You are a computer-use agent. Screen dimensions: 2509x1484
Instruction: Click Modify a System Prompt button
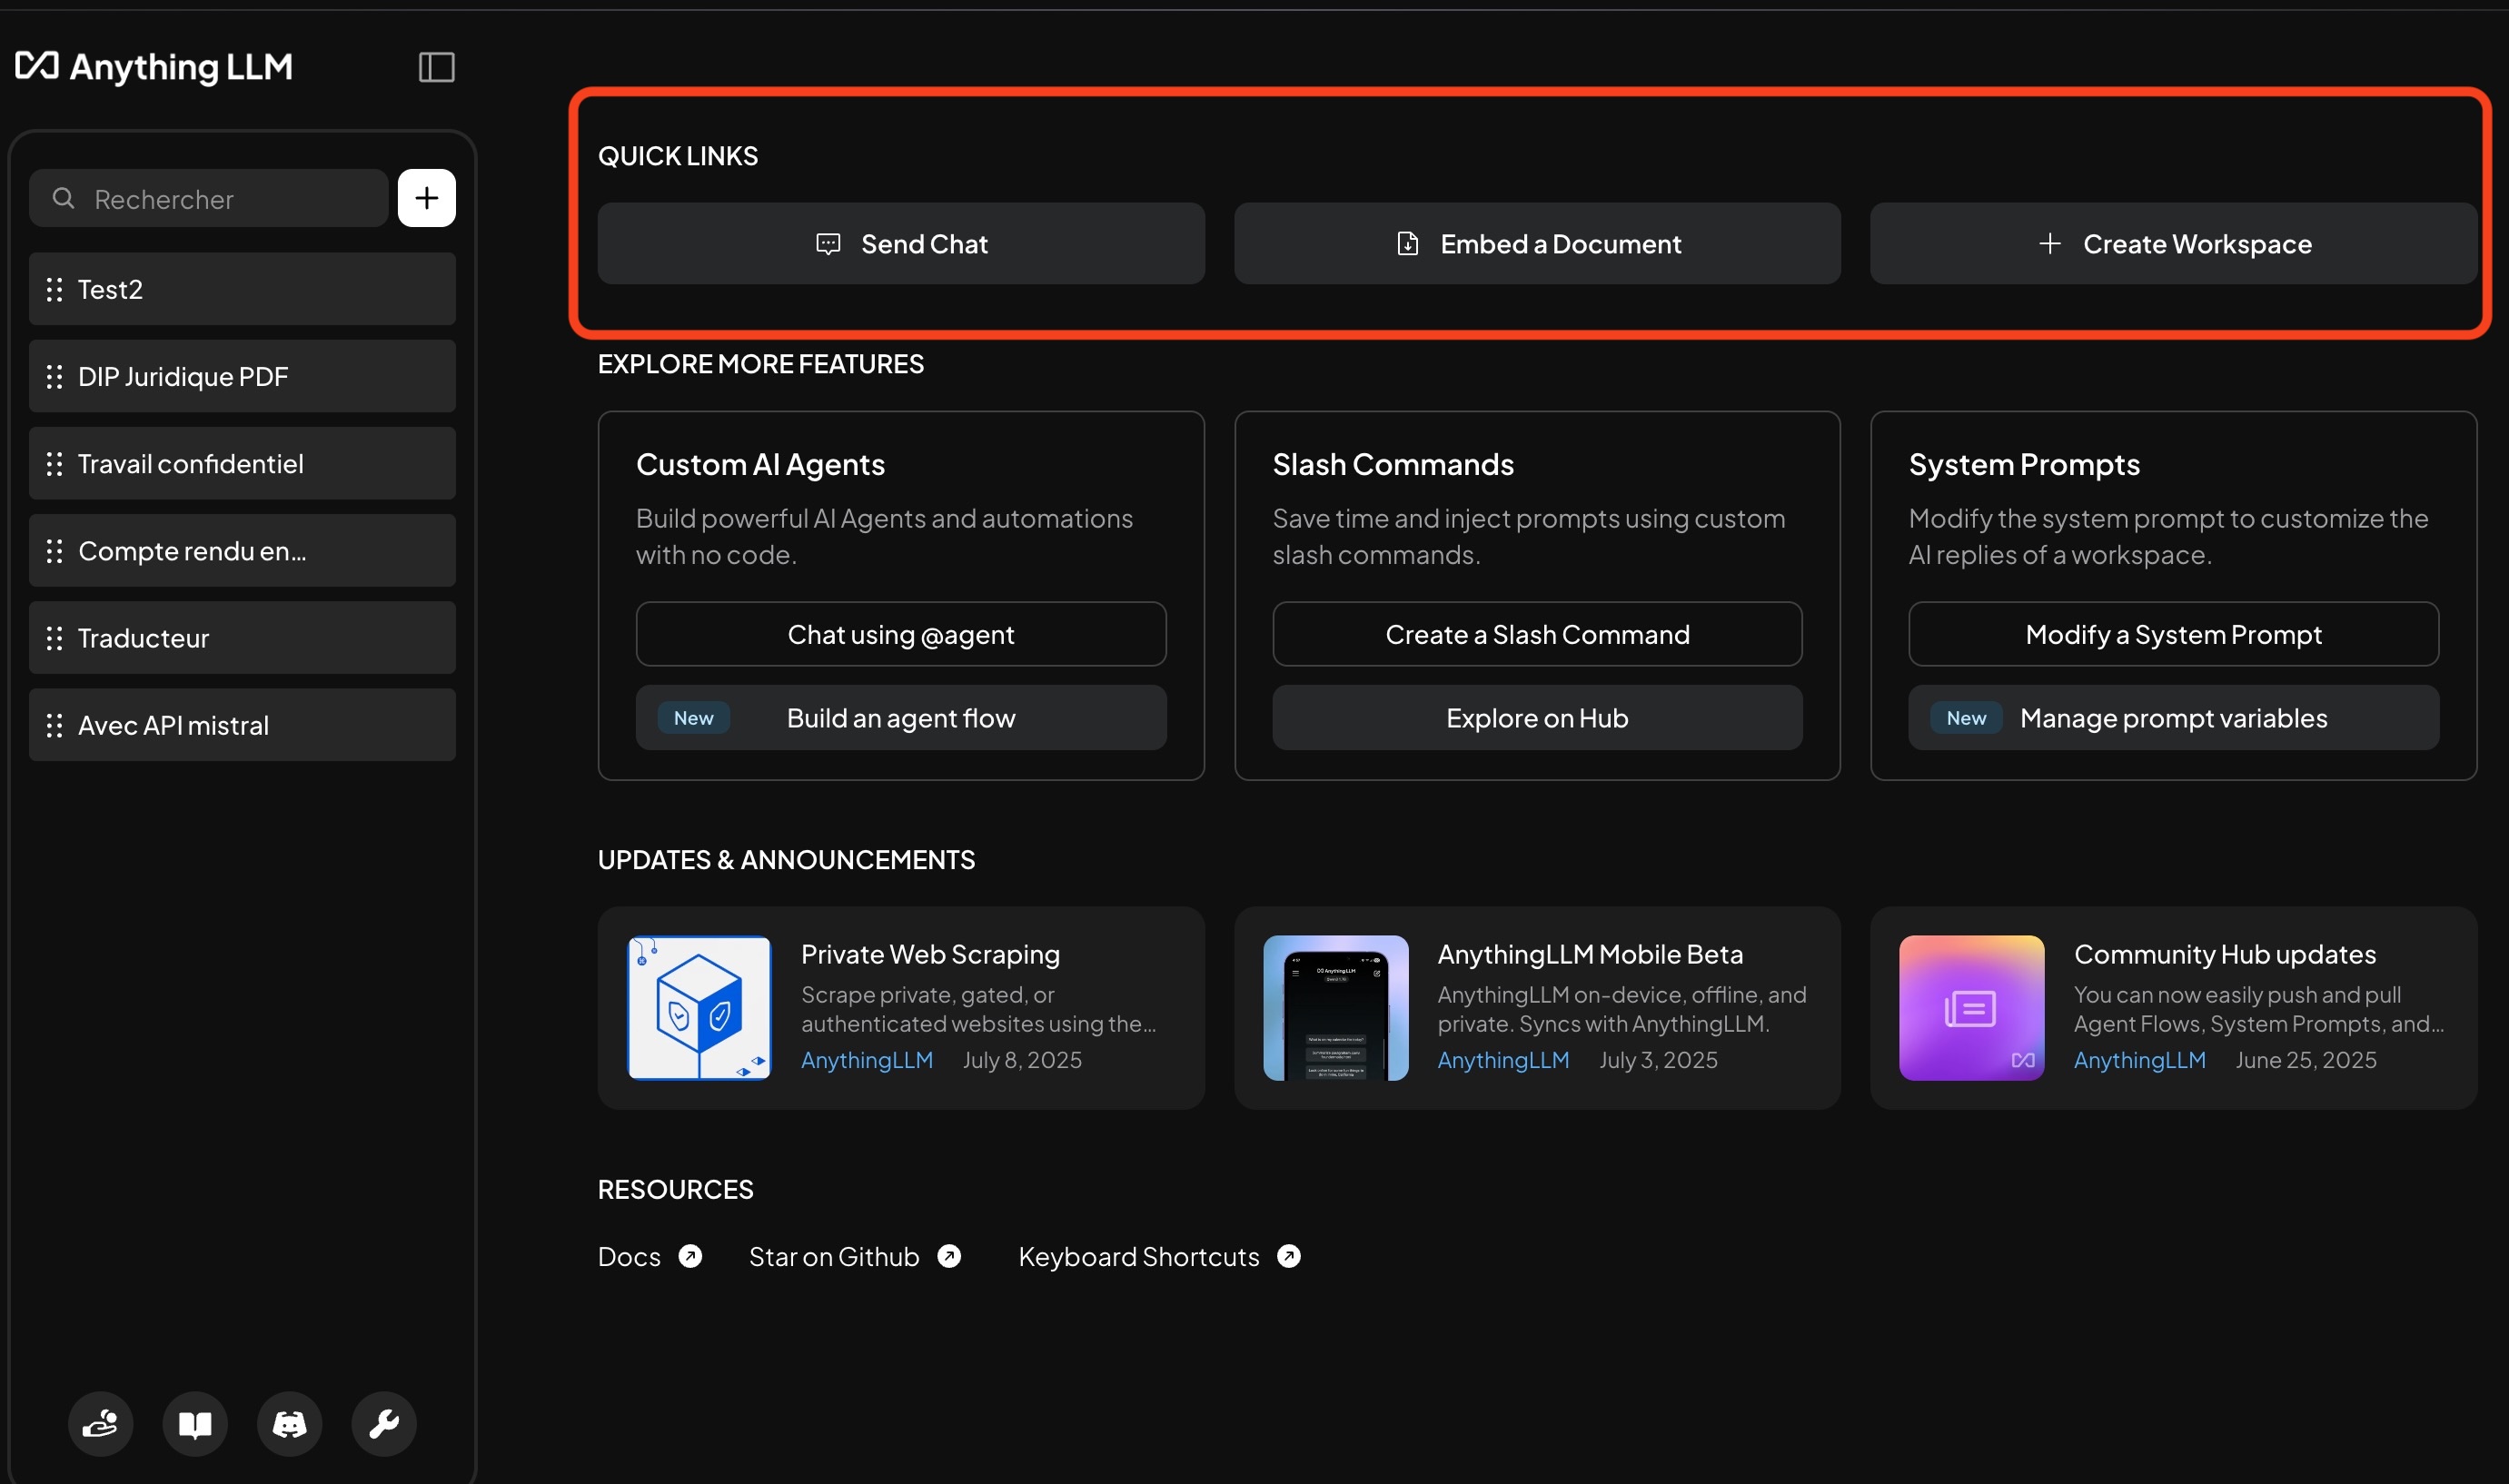[2174, 634]
